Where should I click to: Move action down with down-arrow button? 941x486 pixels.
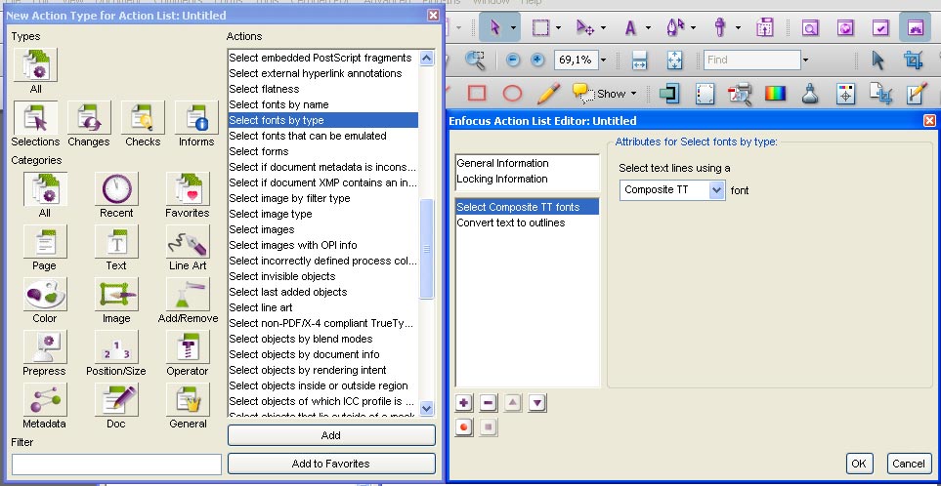(x=537, y=403)
